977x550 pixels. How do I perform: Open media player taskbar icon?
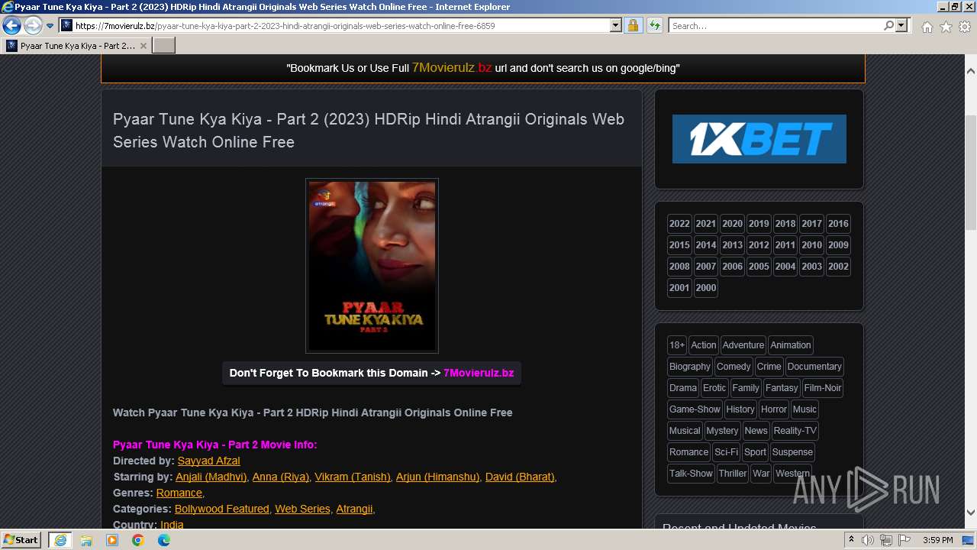(x=112, y=540)
